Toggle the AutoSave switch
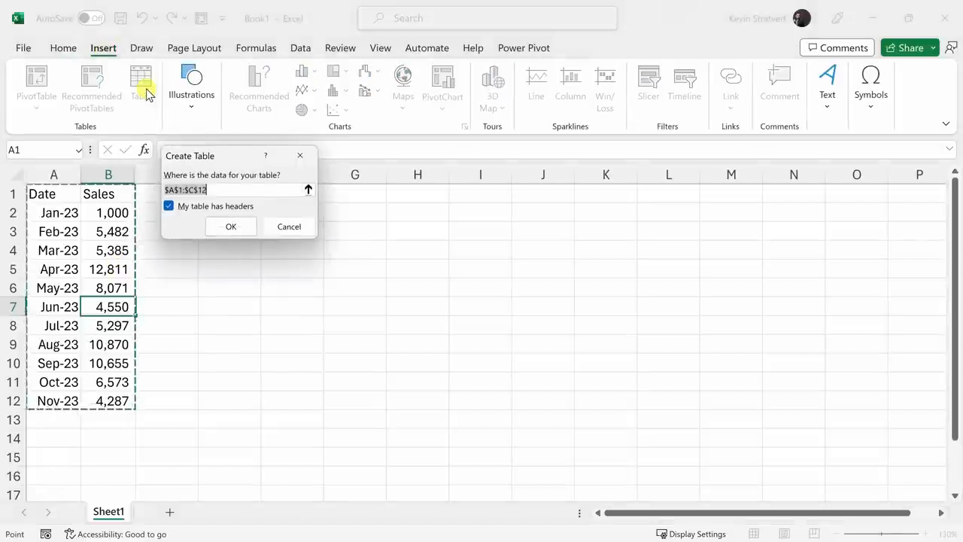The width and height of the screenshot is (963, 542). click(x=91, y=18)
